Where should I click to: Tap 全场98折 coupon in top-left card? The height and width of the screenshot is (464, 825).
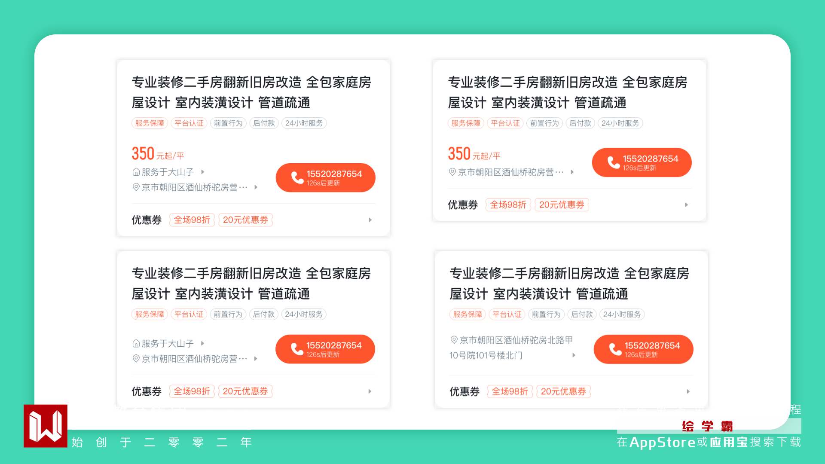(x=192, y=220)
